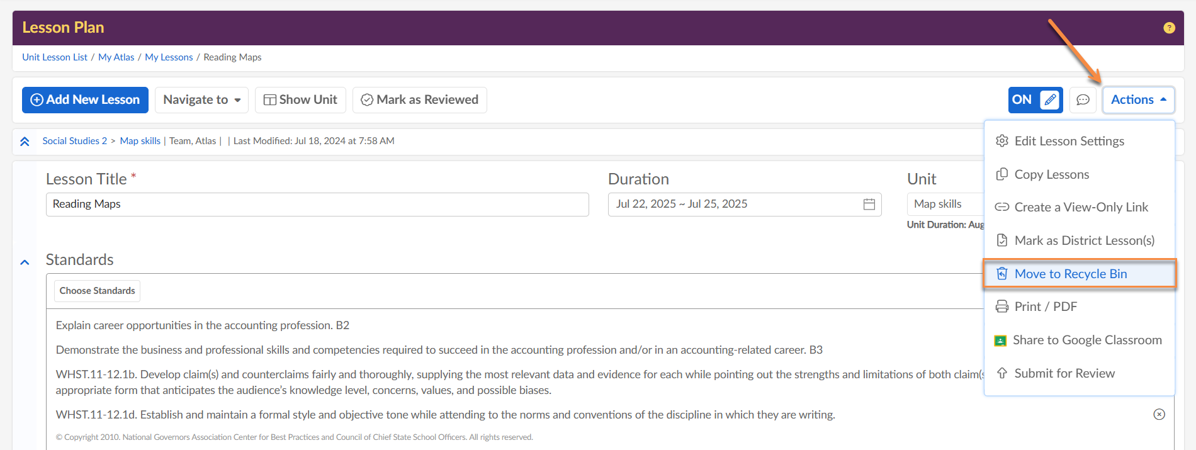1196x450 pixels.
Task: Select Move to Recycle Bin
Action: click(x=1070, y=274)
